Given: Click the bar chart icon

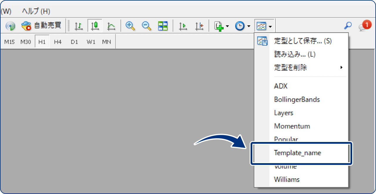Looking at the screenshot, I should 78,26.
